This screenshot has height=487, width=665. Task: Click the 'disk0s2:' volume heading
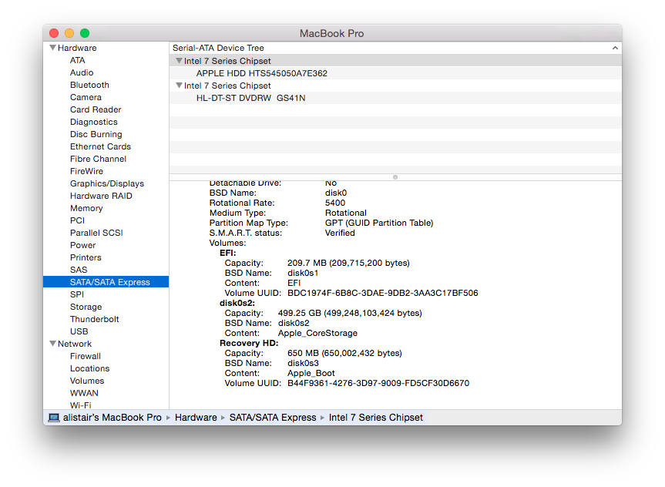pos(237,303)
